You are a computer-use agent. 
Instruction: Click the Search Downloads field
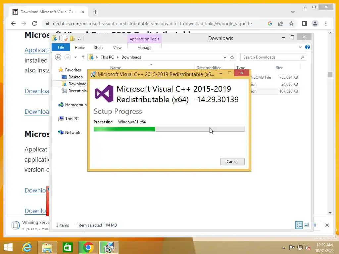pos(270,57)
